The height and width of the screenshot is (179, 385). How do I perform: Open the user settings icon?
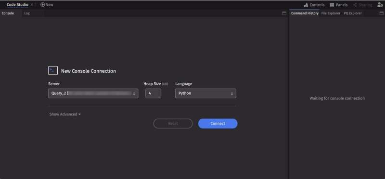[380, 5]
